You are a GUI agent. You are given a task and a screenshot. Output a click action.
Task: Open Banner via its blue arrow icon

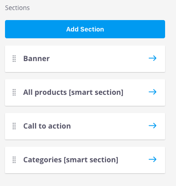[152, 58]
